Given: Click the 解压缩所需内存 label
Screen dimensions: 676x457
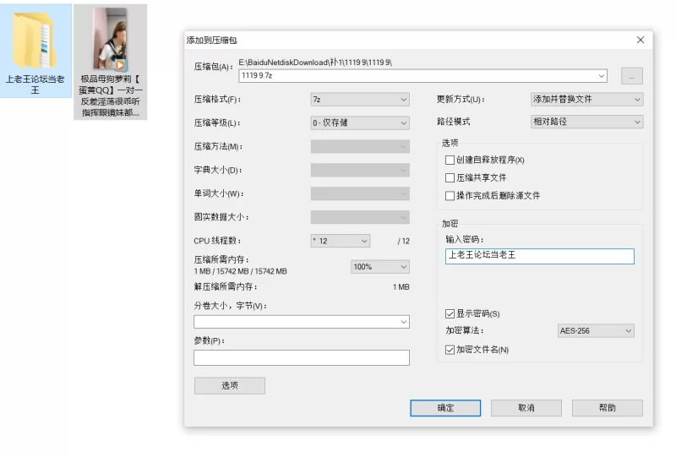Looking at the screenshot, I should [226, 286].
